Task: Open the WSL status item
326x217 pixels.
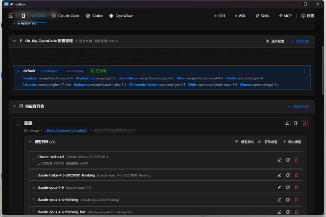Action: [x=240, y=16]
